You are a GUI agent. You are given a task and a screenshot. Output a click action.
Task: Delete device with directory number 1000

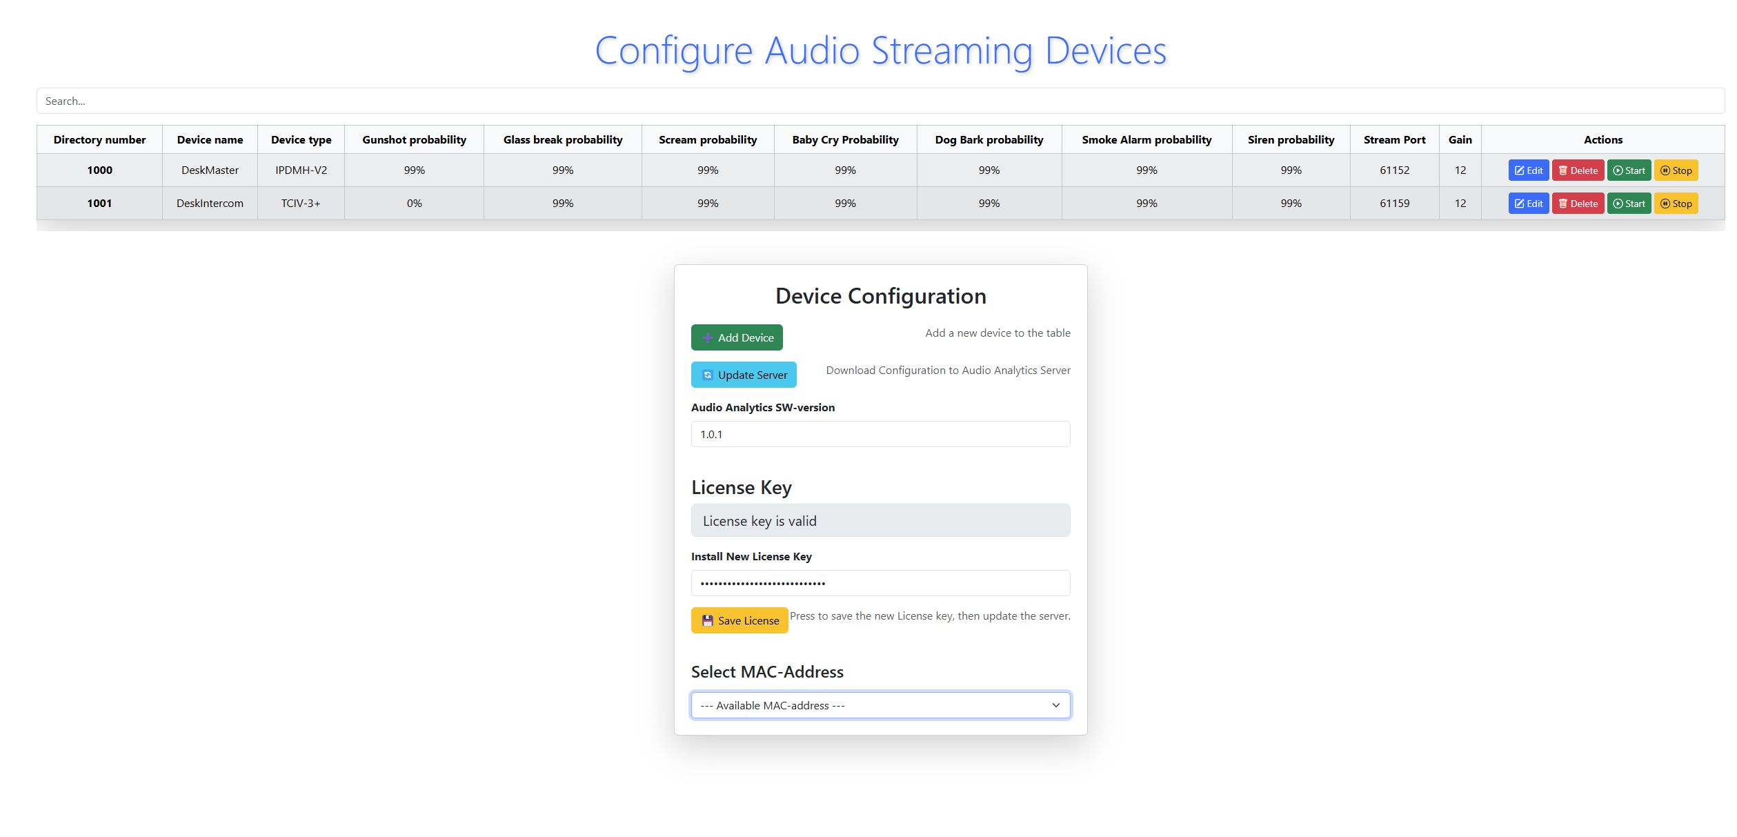click(1577, 170)
